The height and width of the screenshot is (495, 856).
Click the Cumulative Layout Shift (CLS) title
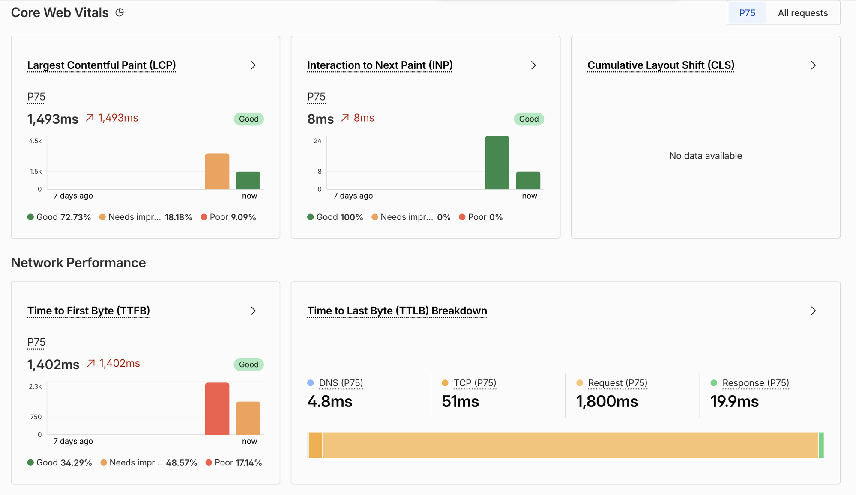(661, 65)
